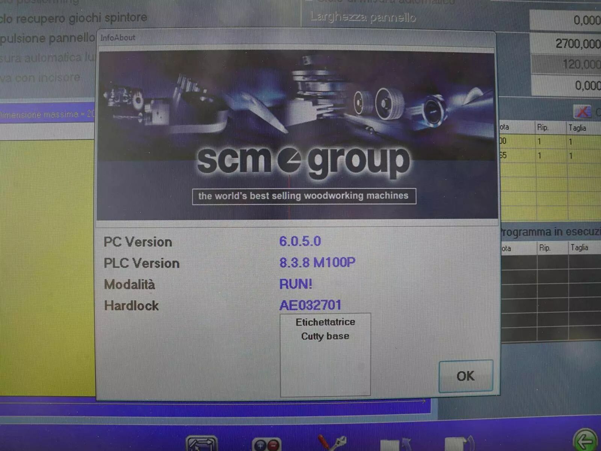Click the Rip. header under Programma in esecuzione

click(552, 248)
